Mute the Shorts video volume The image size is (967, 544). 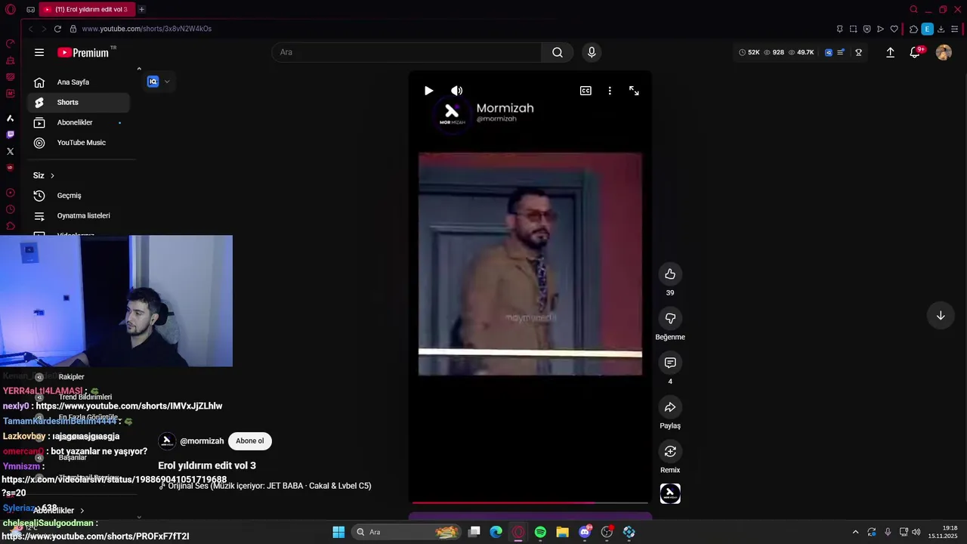tap(456, 91)
